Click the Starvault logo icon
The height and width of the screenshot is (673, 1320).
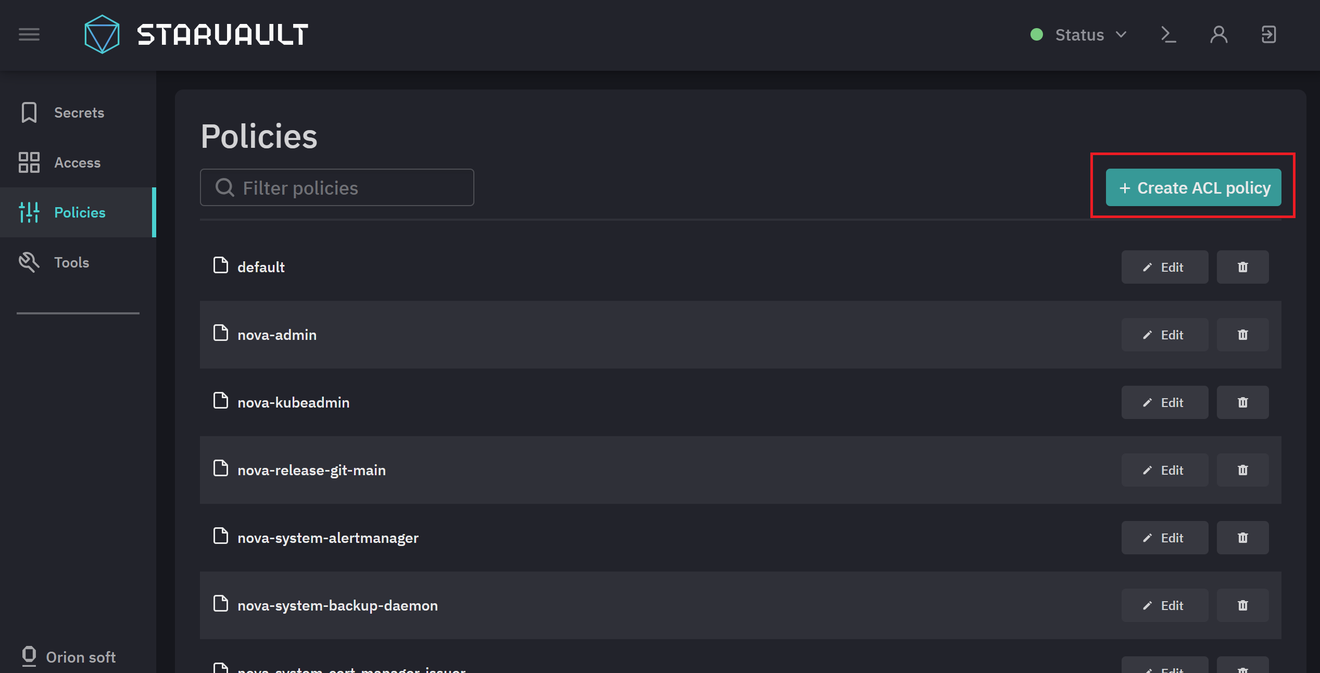[102, 34]
